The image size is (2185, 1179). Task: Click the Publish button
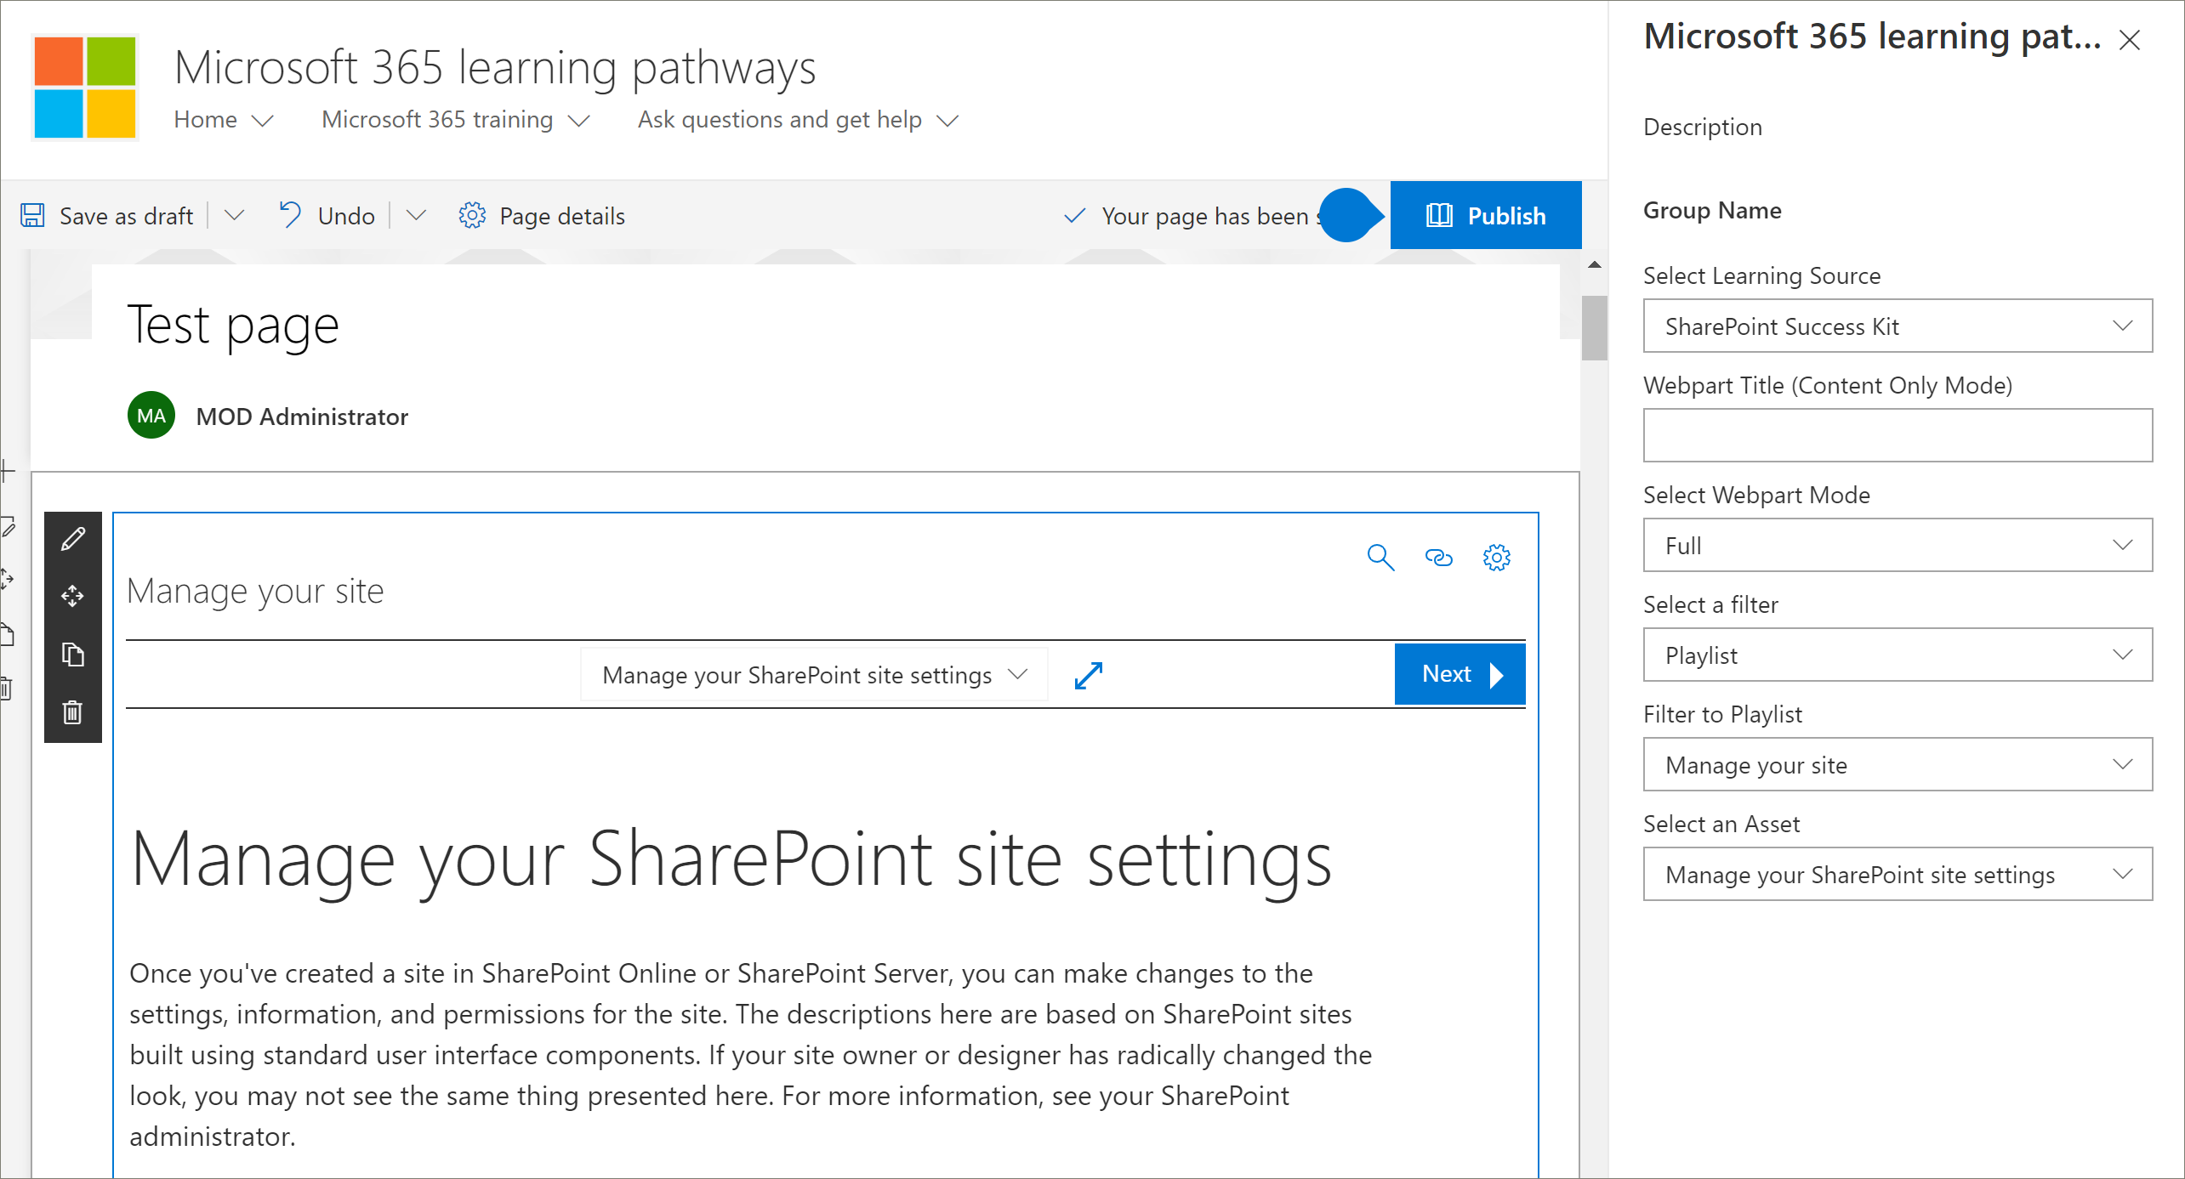1485,216
